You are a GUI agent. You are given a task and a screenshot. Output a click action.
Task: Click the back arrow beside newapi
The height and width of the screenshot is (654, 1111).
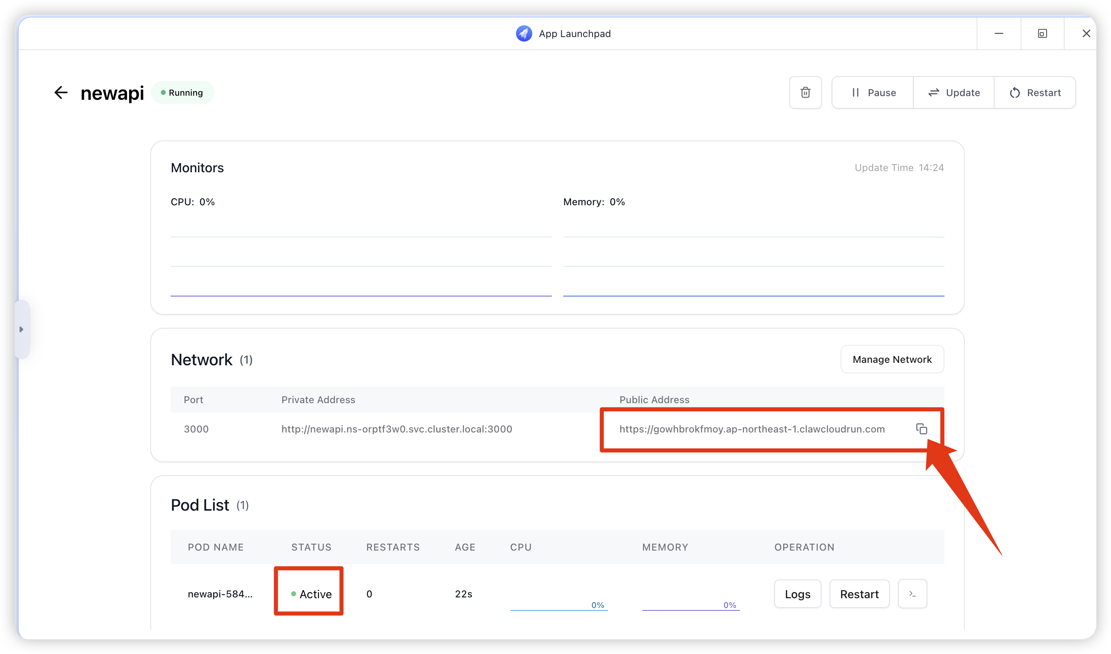61,92
